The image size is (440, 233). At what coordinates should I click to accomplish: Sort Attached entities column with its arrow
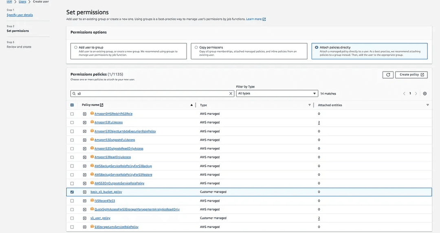tap(428, 105)
